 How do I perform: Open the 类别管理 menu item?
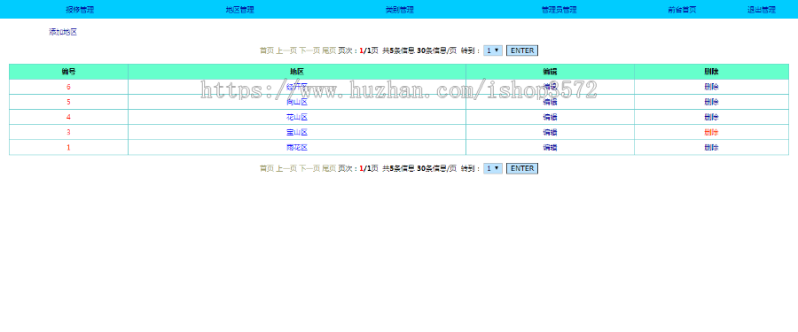click(x=400, y=10)
